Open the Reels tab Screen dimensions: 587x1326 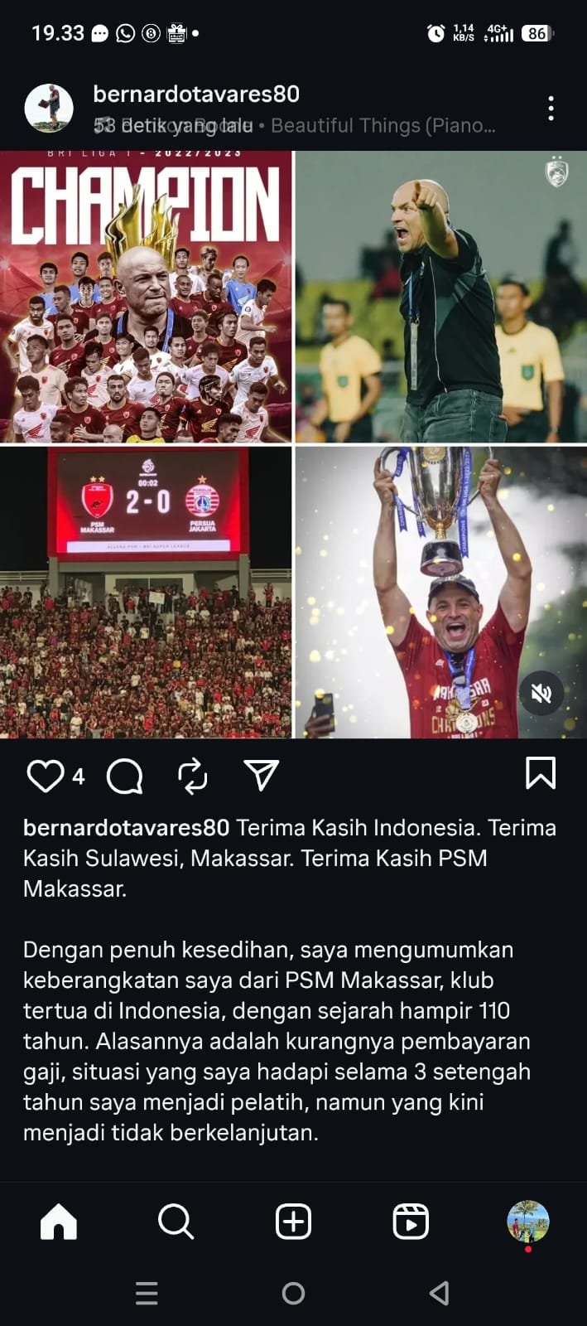[411, 1222]
